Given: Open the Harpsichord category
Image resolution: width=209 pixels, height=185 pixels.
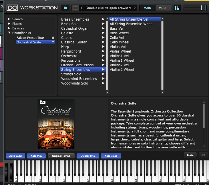Looking at the screenshot, I should click(83, 51).
